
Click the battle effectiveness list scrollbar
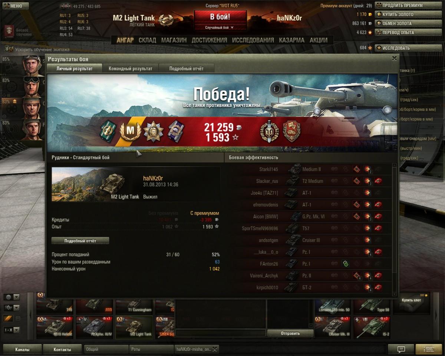(x=394, y=228)
